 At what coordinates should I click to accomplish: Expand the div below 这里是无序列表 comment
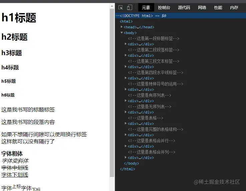[x=126, y=112]
